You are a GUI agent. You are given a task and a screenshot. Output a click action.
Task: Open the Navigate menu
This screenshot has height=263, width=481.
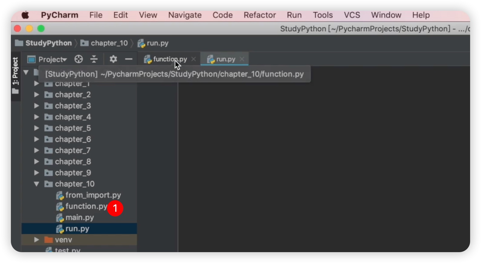coord(185,15)
